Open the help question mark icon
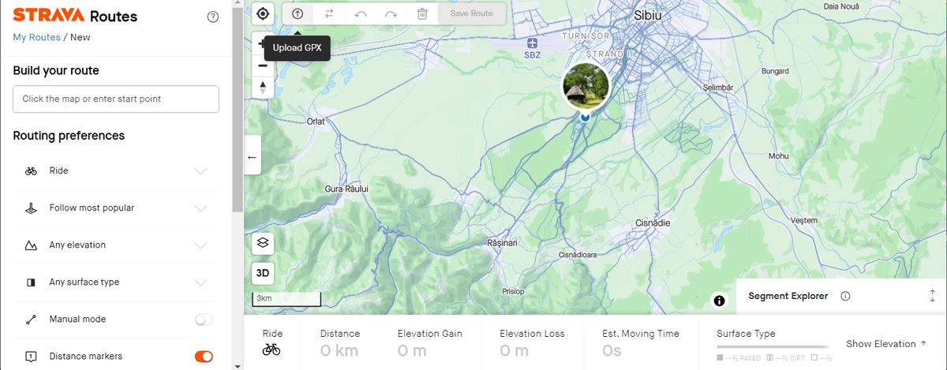Viewport: 947px width, 370px height. click(x=212, y=17)
